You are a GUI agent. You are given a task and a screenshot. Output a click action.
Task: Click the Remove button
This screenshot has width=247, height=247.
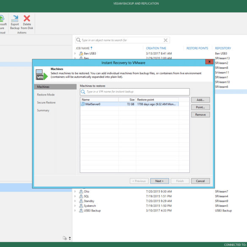pos(201,115)
